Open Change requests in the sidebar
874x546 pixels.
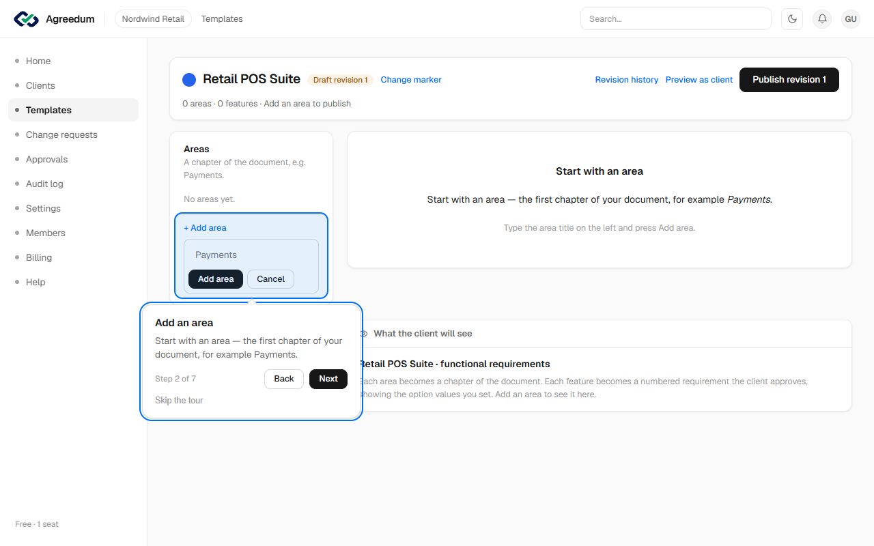tap(73, 134)
